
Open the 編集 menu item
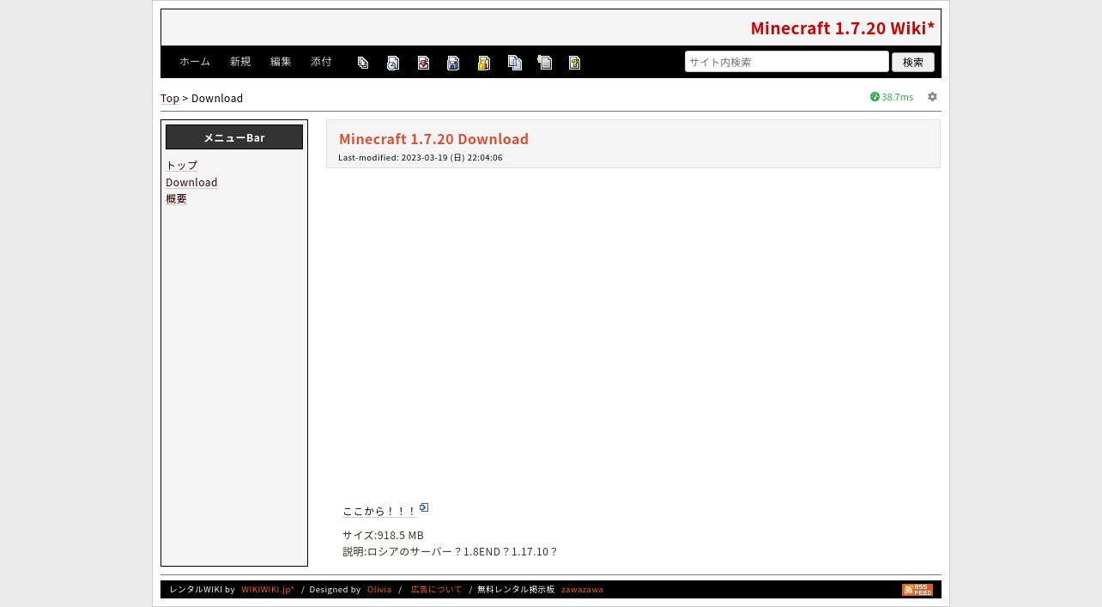(281, 62)
